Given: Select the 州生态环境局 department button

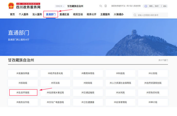Looking at the screenshot, I should pos(23,93).
